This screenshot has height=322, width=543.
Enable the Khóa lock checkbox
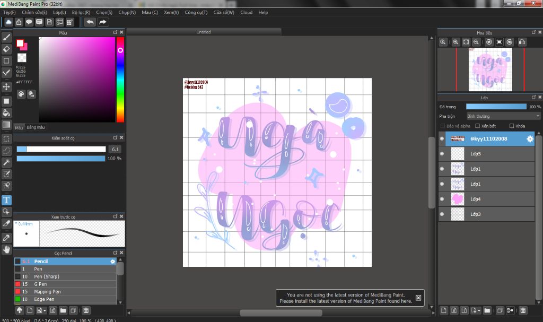512,126
